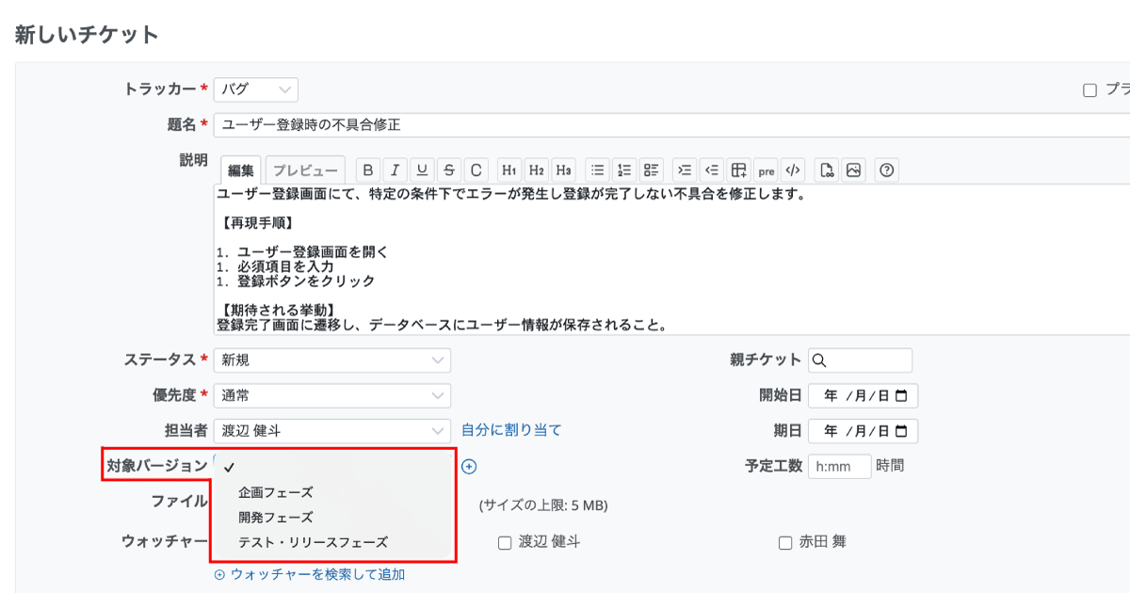The width and height of the screenshot is (1130, 593).
Task: Expand the ステータス dropdown set to 新規
Action: (x=331, y=361)
